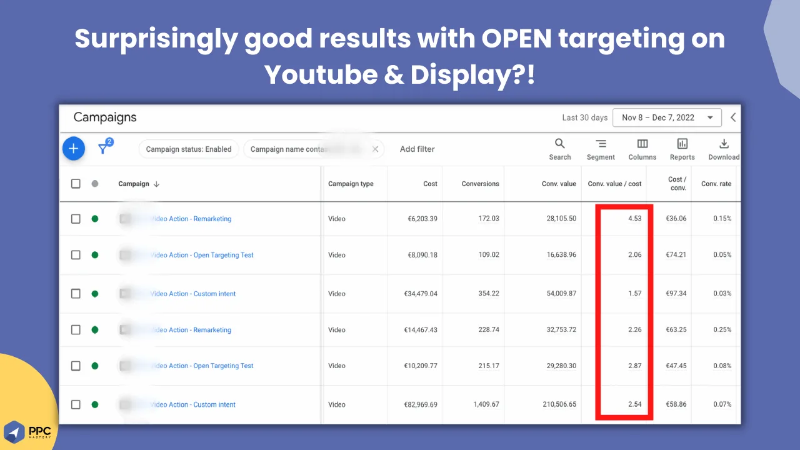Sort by the Cost column header

pos(430,184)
